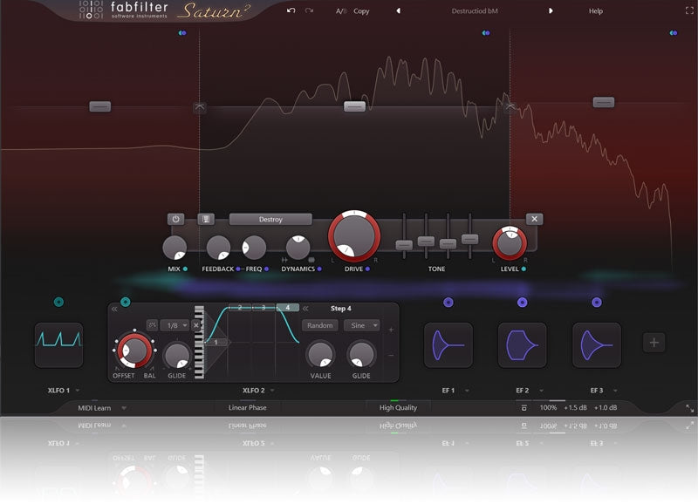Add a new modulation source with plus
Viewport: 698px width, 504px height.
654,343
